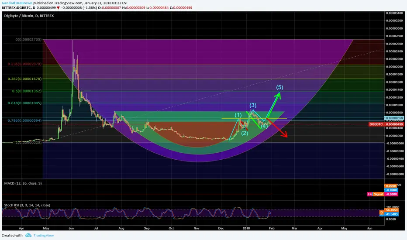Viewport: 407px width, 240px height.
Task: Click the 2018 tick on the time axis
Action: 246,228
